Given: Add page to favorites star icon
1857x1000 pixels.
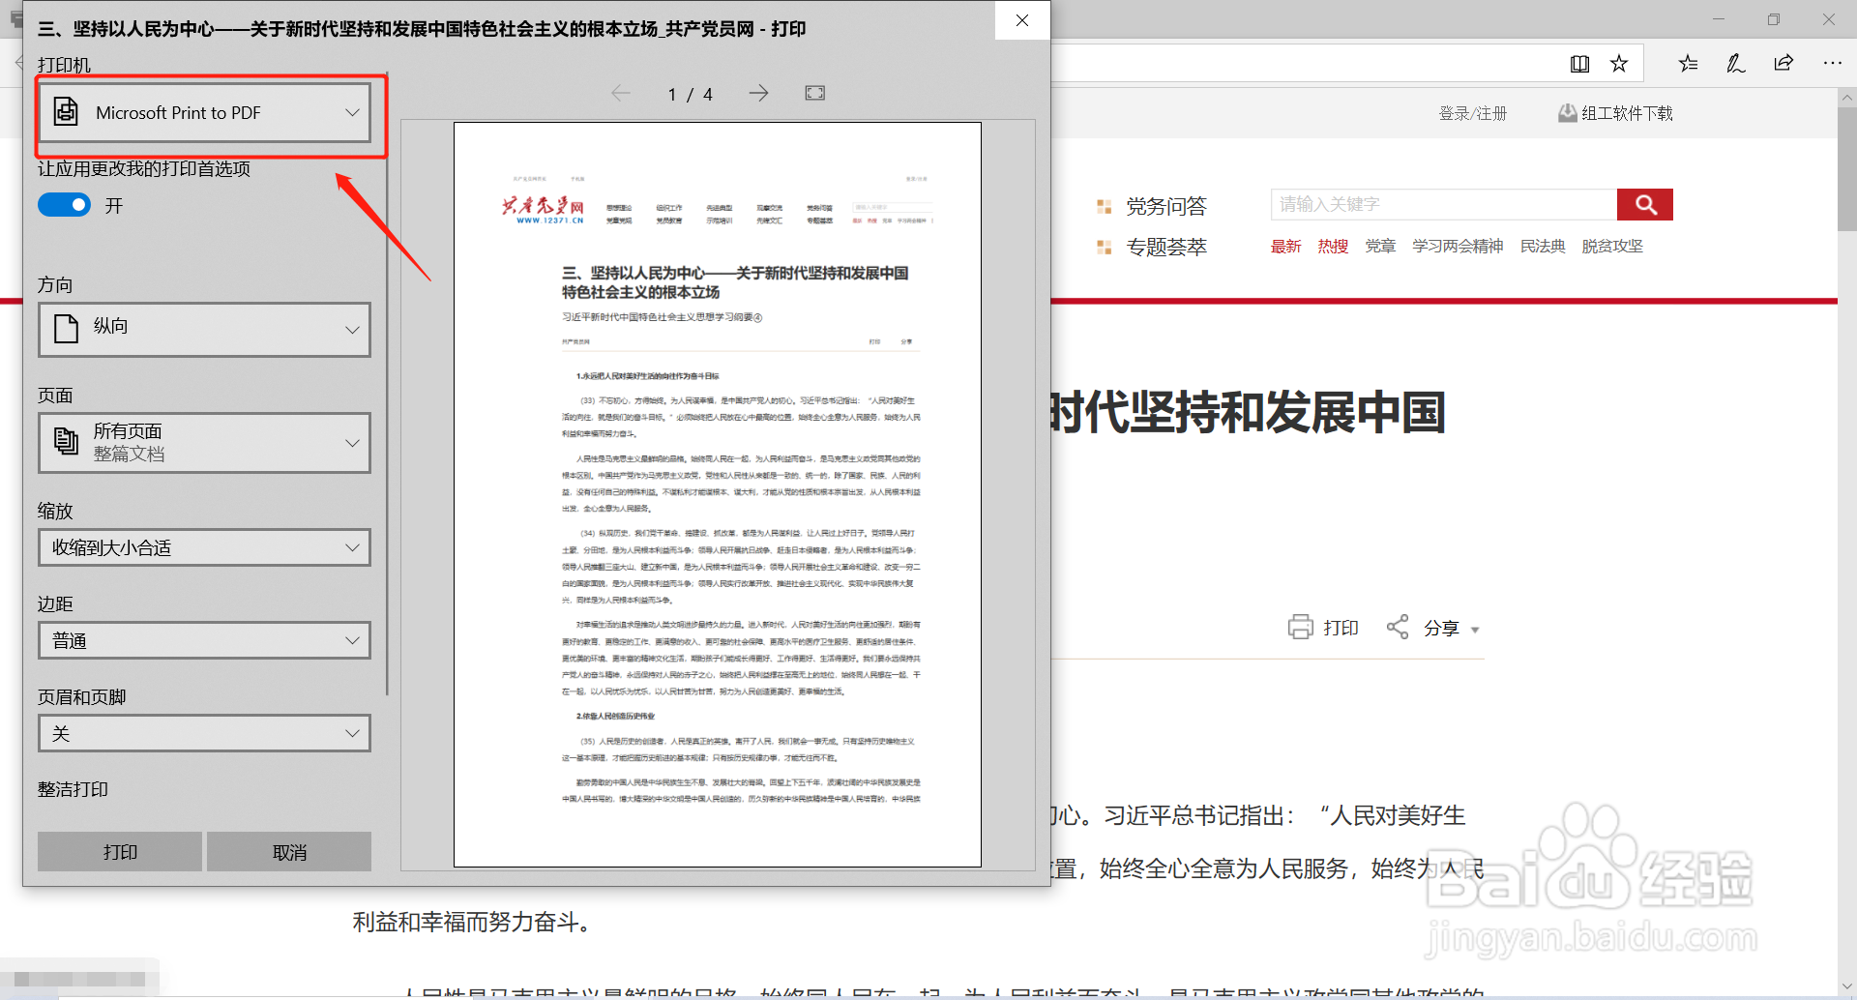Looking at the screenshot, I should [1619, 64].
